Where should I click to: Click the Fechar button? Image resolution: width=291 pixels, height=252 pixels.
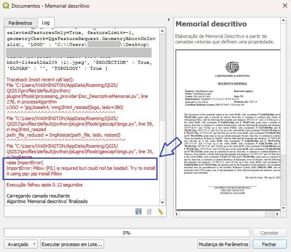coord(269,244)
